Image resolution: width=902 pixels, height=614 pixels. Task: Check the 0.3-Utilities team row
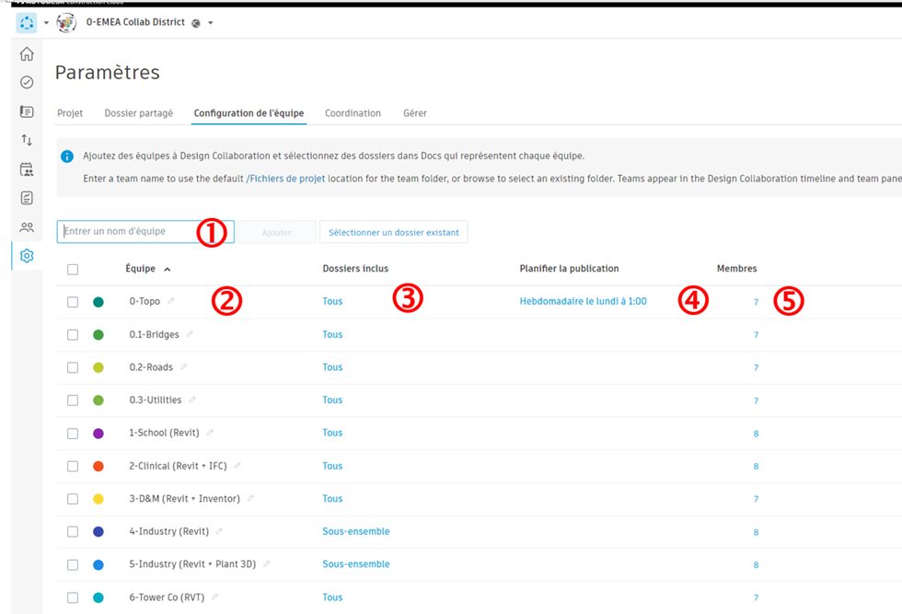tap(73, 400)
